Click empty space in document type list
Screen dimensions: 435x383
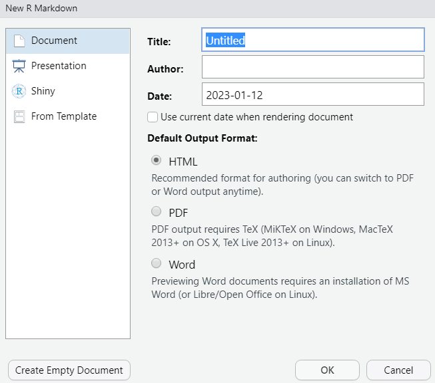tap(67, 233)
